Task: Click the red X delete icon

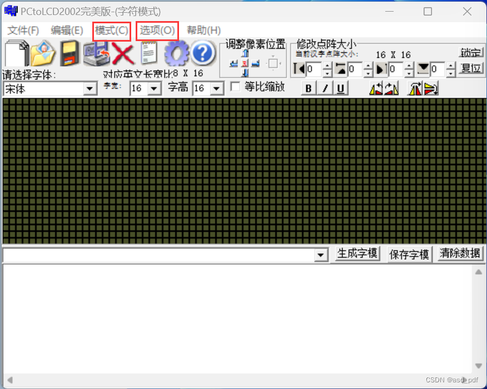Action: point(123,53)
